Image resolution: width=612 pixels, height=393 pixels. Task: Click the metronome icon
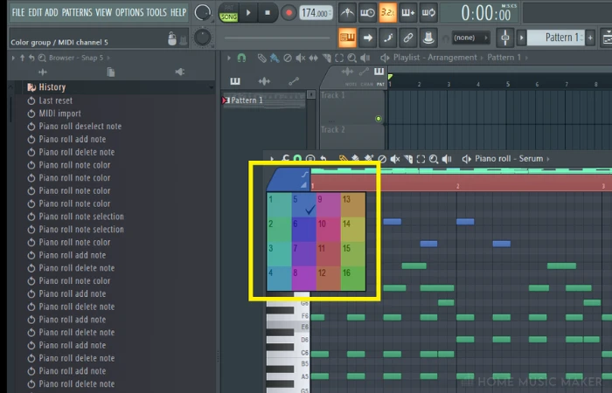[x=347, y=13]
